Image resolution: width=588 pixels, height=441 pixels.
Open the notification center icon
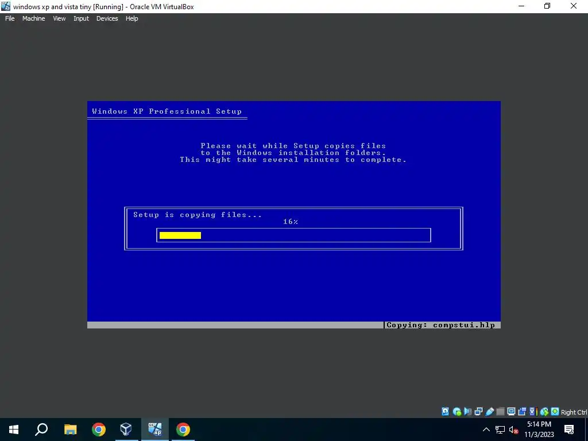click(x=569, y=430)
